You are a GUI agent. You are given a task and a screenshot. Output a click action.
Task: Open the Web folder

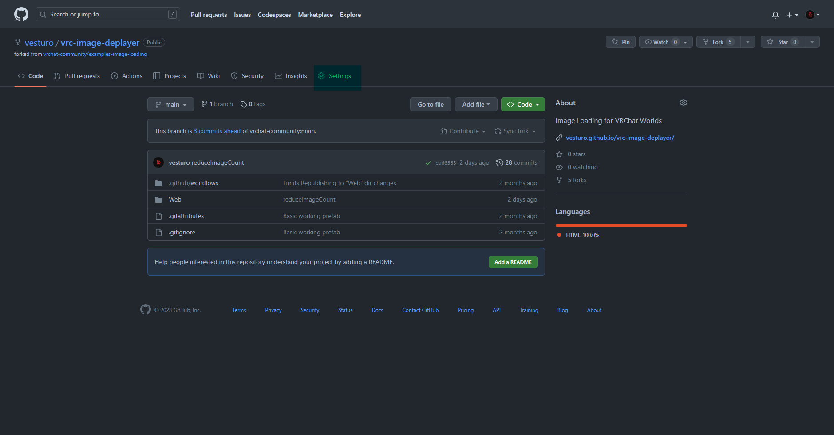pyautogui.click(x=175, y=199)
